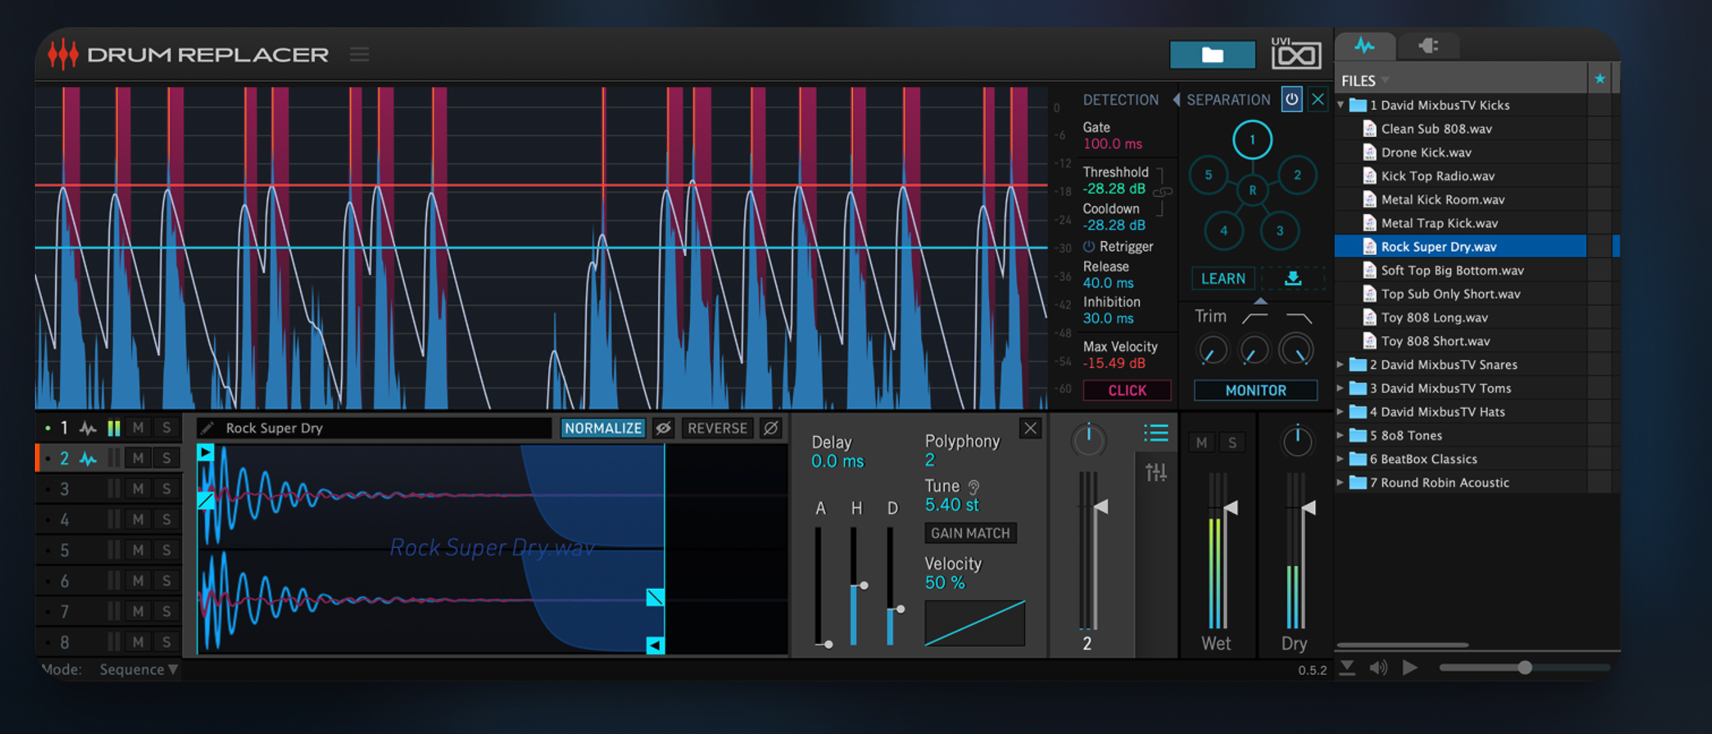Switch to the plugin tab in browser
The height and width of the screenshot is (734, 1712).
coord(1428,45)
